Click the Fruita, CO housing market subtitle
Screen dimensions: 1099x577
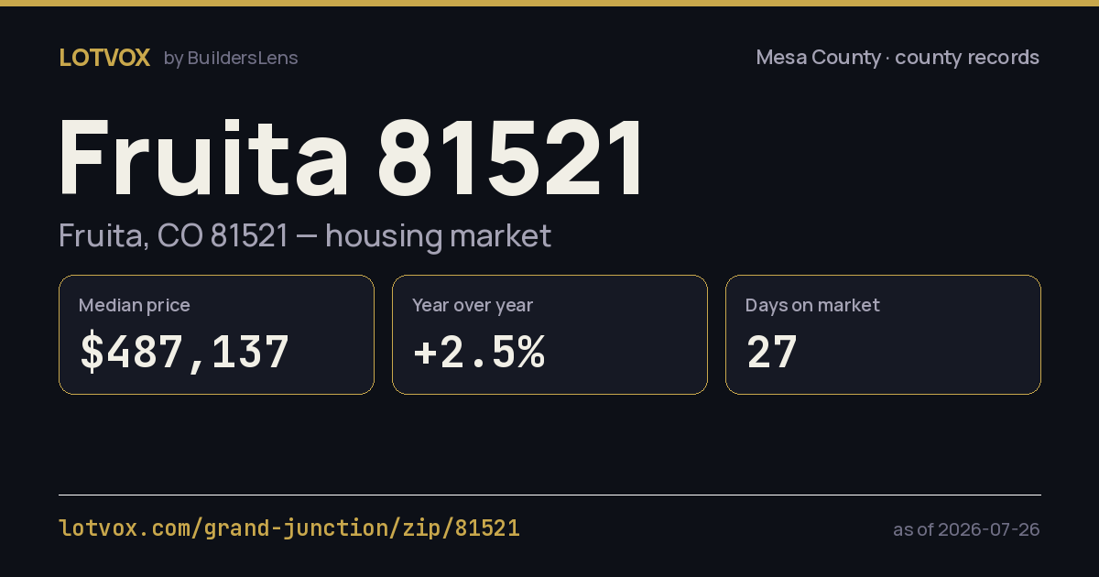pos(305,235)
